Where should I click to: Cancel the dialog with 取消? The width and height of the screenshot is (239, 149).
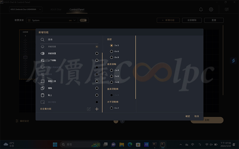pos(197,116)
